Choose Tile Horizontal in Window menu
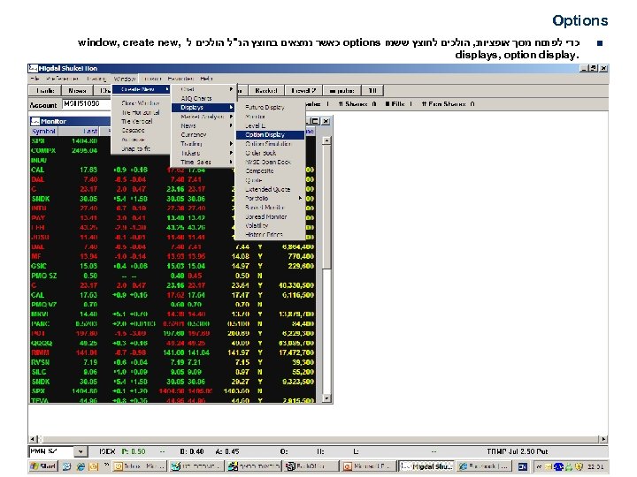The height and width of the screenshot is (477, 637). click(x=140, y=112)
